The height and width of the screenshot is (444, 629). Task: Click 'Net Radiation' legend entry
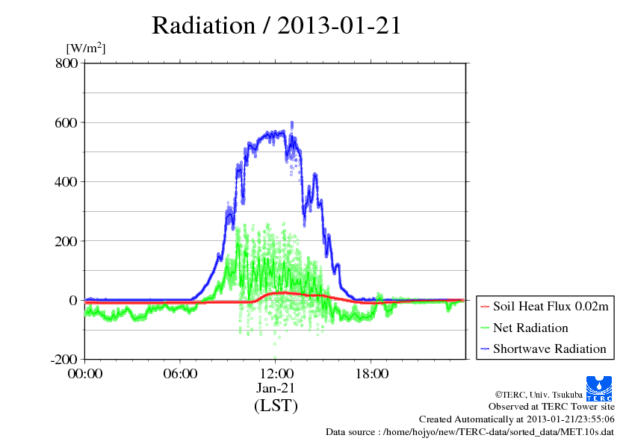pos(530,328)
